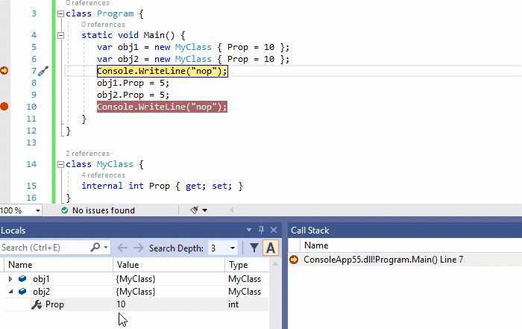Open the code cleanup profile dropdown arrow

point(205,210)
